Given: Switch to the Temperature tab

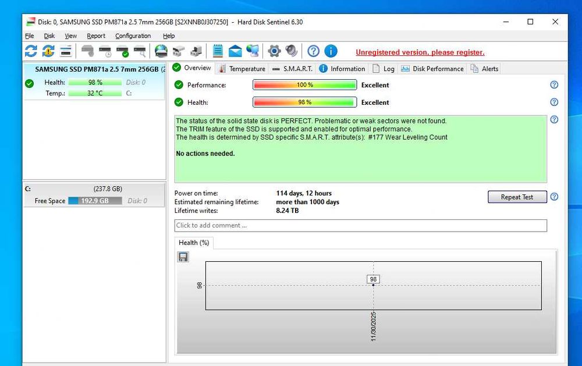Looking at the screenshot, I should pyautogui.click(x=242, y=69).
